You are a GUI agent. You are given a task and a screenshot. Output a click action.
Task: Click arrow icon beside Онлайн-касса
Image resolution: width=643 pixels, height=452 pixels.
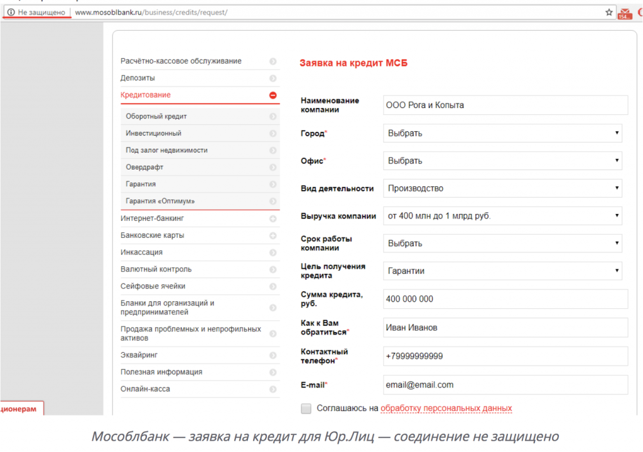[273, 389]
